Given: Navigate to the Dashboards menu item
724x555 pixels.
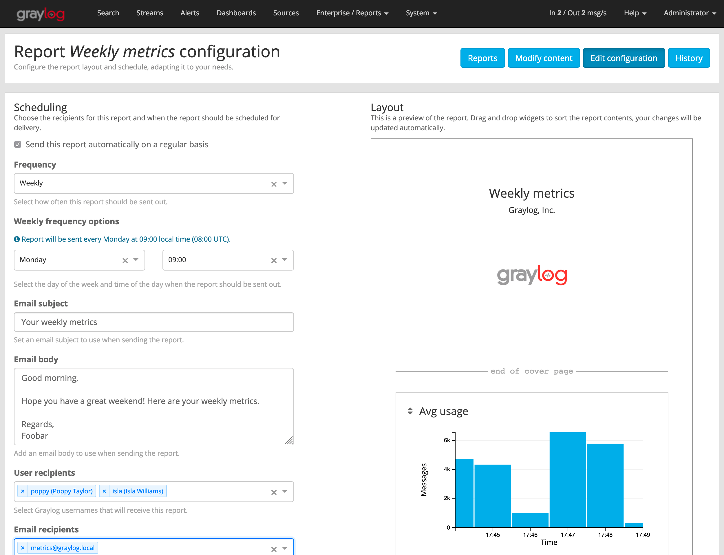Looking at the screenshot, I should pyautogui.click(x=236, y=13).
